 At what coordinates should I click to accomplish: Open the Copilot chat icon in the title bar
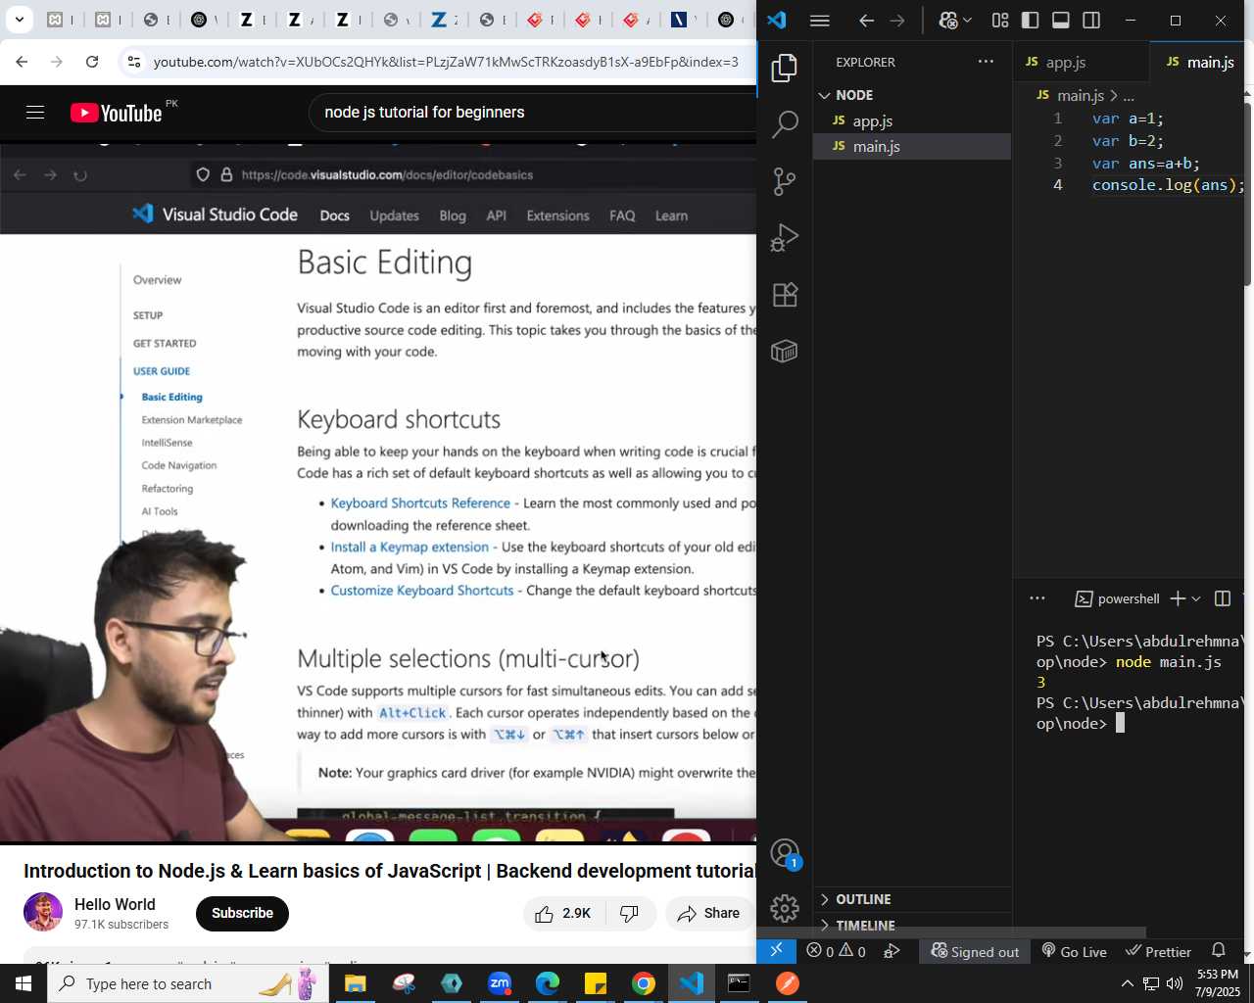pyautogui.click(x=947, y=21)
